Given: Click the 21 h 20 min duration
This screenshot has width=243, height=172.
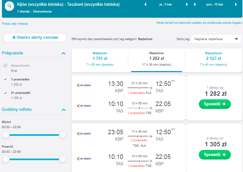Looking at the screenshot, I should [x=139, y=83].
